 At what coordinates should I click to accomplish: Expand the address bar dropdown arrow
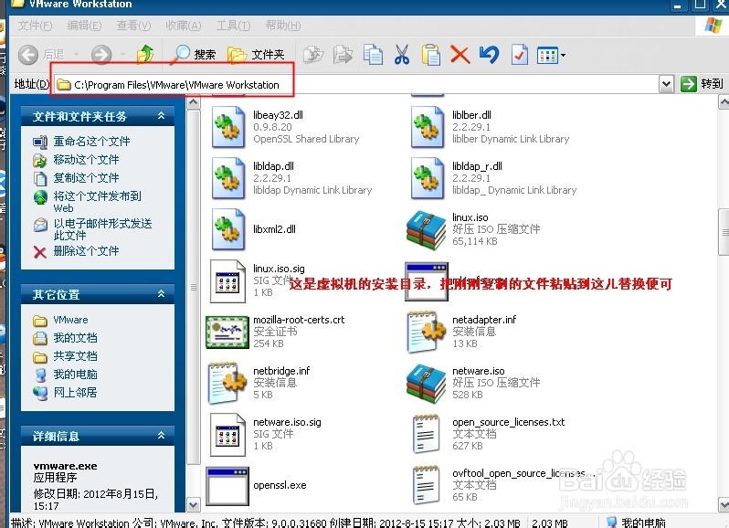coord(666,85)
